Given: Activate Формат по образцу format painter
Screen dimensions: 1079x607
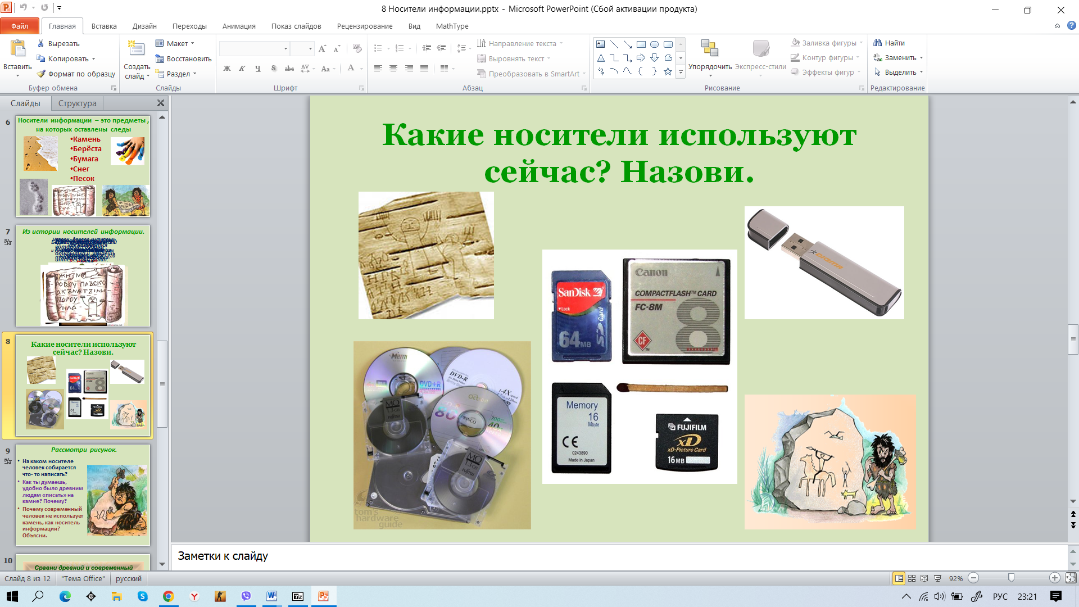Looking at the screenshot, I should (76, 74).
